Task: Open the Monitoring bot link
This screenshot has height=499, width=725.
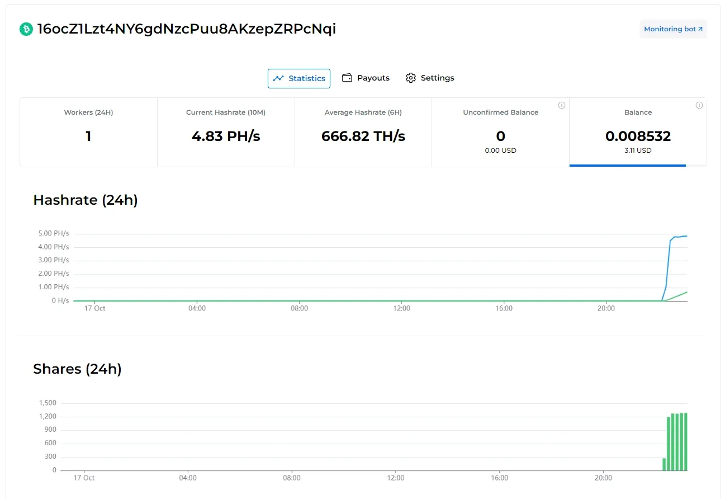Action: click(x=670, y=29)
